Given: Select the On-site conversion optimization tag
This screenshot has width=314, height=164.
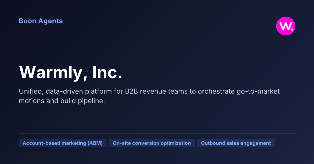Looking at the screenshot, I should (x=152, y=143).
